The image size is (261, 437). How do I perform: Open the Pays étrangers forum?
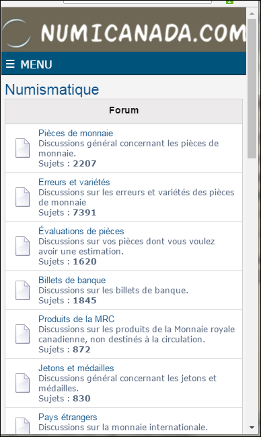[x=67, y=417]
